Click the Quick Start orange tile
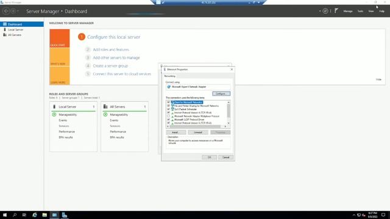390x219 pixels. coord(60,38)
